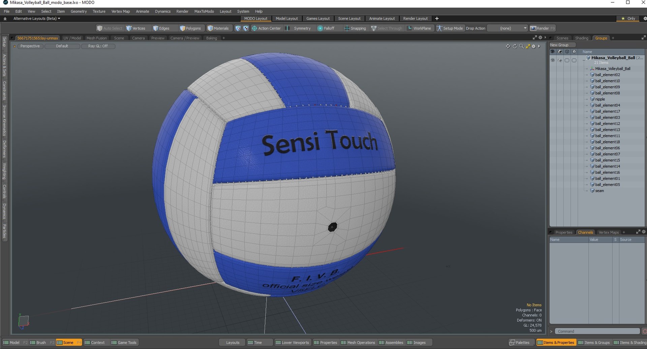Select Edges selection mode

point(161,28)
